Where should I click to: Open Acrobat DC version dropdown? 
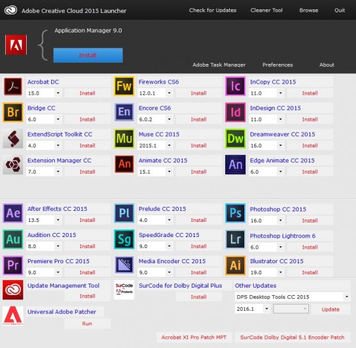click(58, 93)
